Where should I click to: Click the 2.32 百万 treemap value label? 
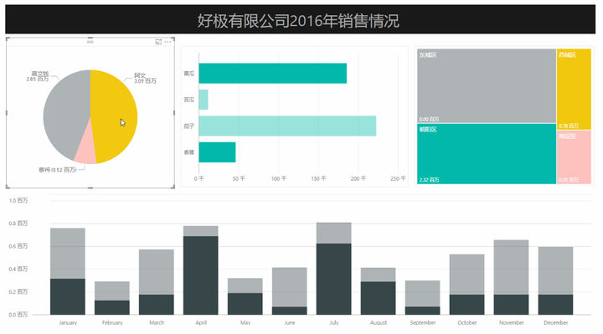pyautogui.click(x=429, y=180)
